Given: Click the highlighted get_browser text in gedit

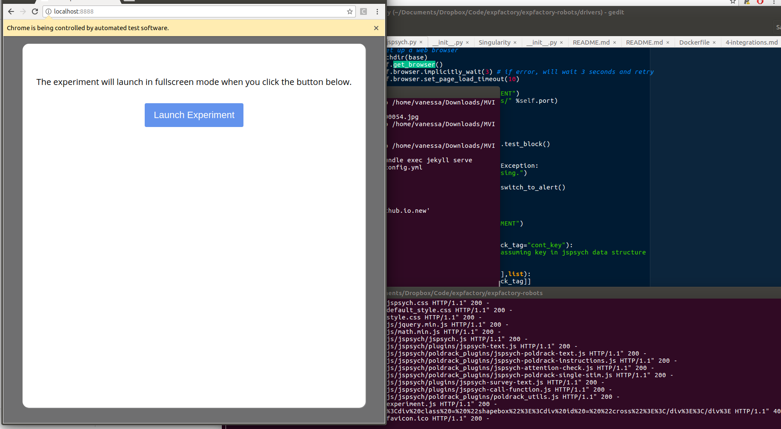Looking at the screenshot, I should click(x=414, y=65).
